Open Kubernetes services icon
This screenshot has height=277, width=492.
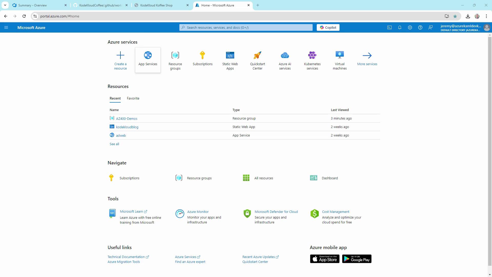(312, 55)
